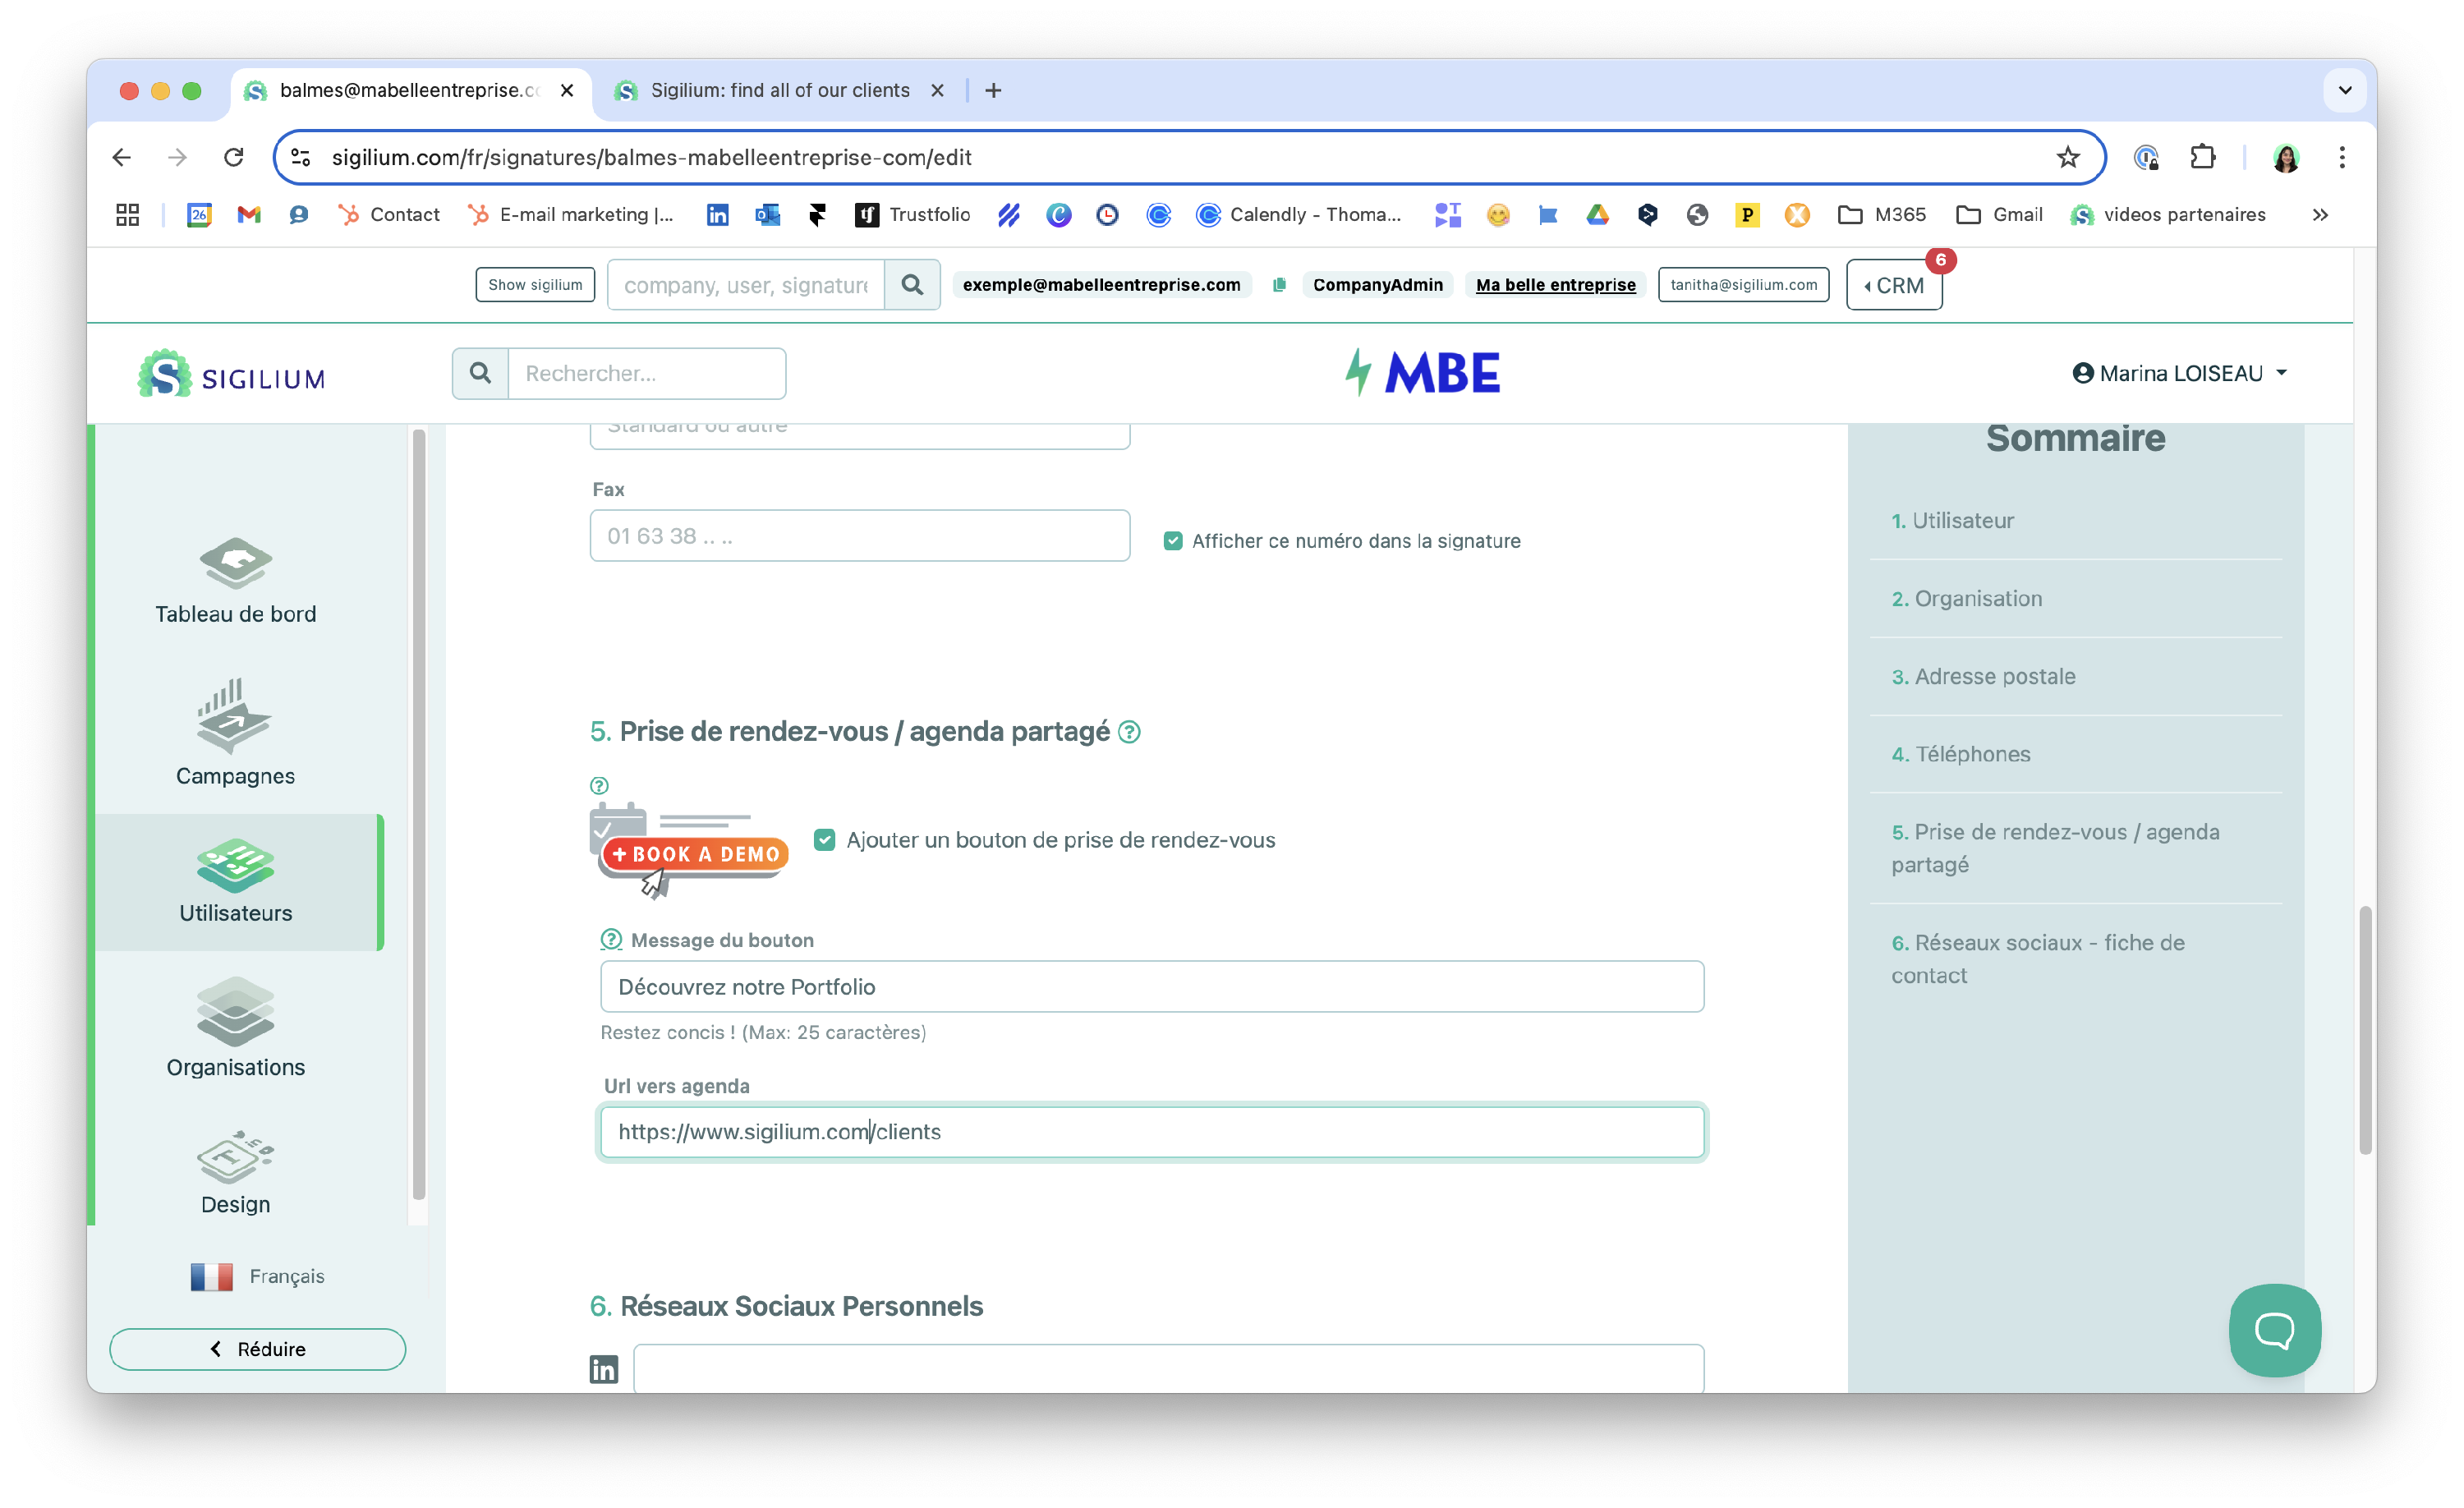Image resolution: width=2464 pixels, height=1508 pixels.
Task: Expand the Marina LOISEAU user dropdown
Action: pyautogui.click(x=2180, y=373)
